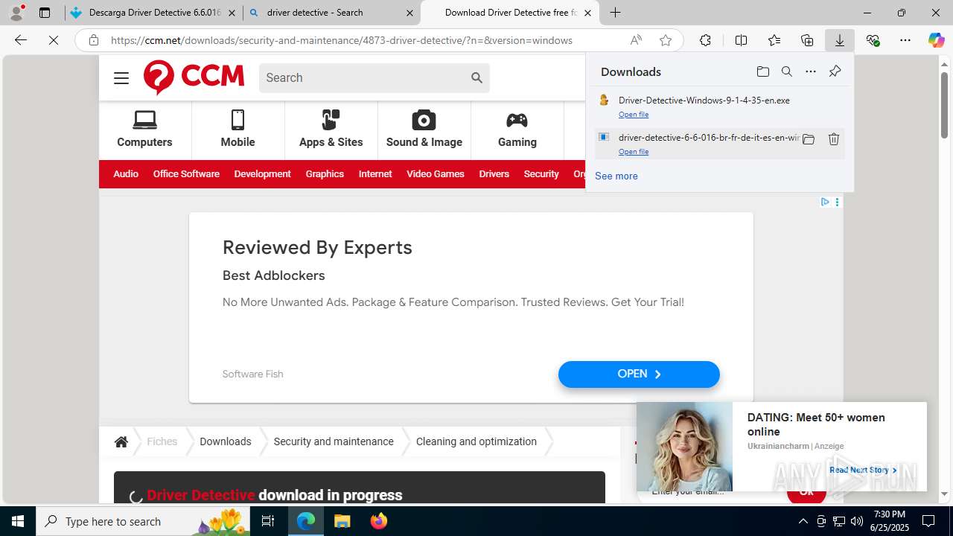Switch to Descarga Driver Detective tab

153,13
